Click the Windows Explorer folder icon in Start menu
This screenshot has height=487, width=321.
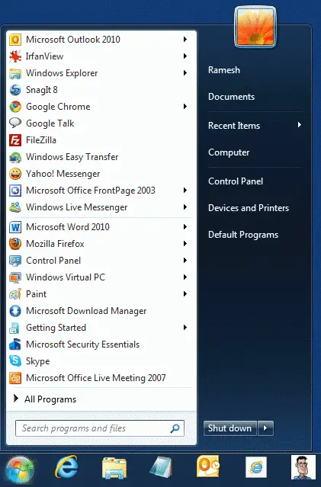click(x=15, y=73)
